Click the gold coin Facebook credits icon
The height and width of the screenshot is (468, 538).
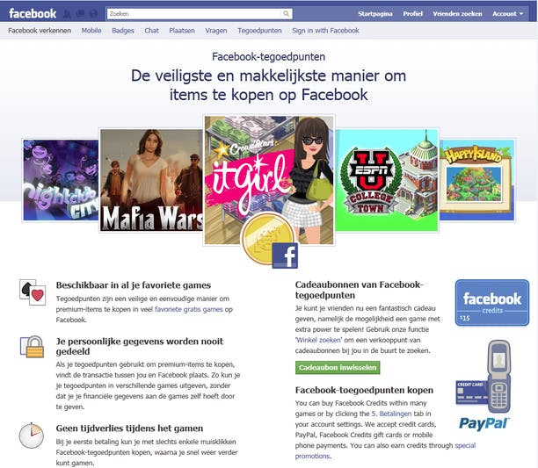point(269,241)
